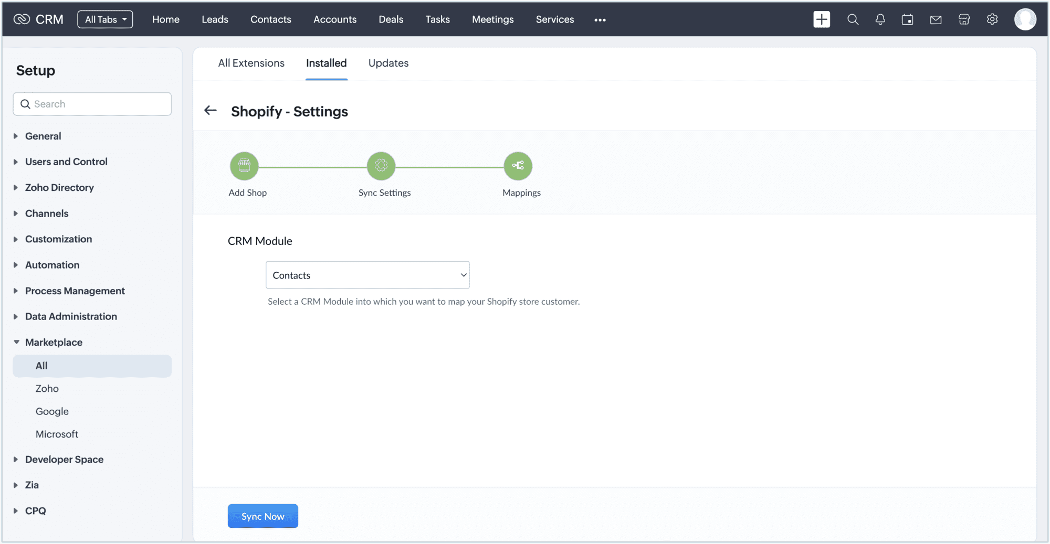This screenshot has height=544, width=1050.
Task: Click the back arrow beside Shopify - Settings
Action: (x=211, y=110)
